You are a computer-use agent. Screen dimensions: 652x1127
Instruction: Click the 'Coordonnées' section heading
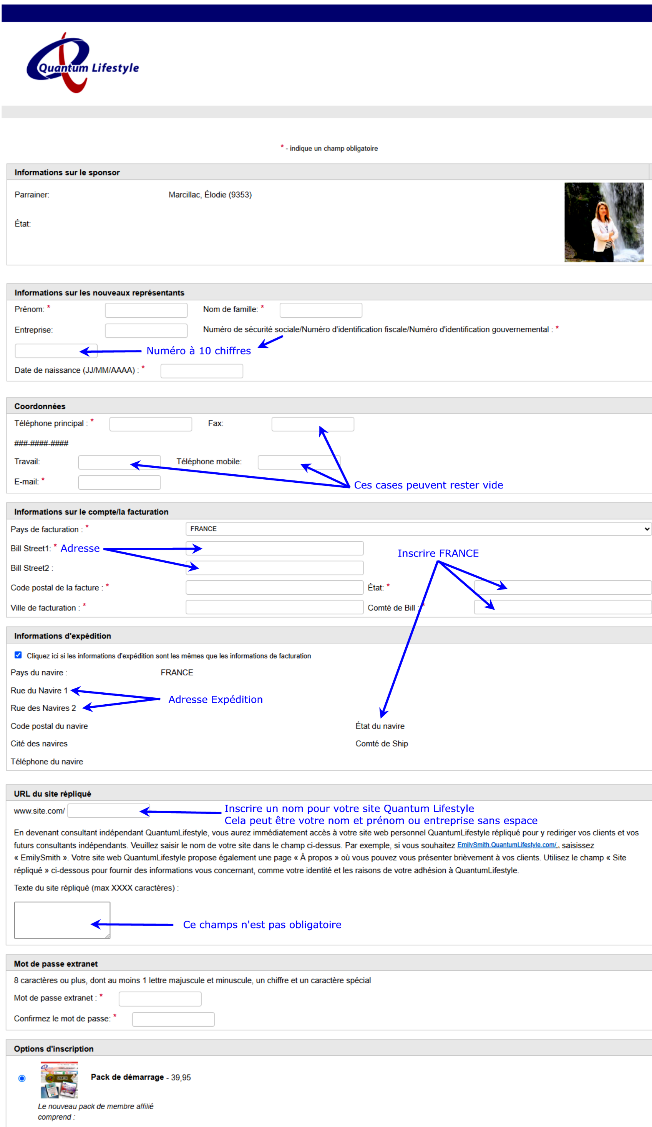click(x=40, y=406)
